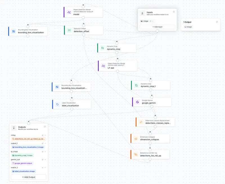Select the label_visualization.image output chip
This screenshot has height=184, width=225.
pos(24,171)
